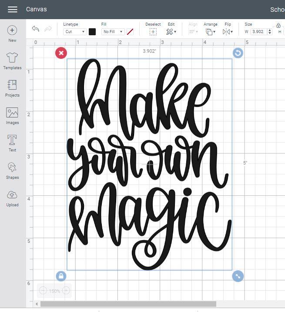Decrease width with stepper down arrow

tap(270, 33)
